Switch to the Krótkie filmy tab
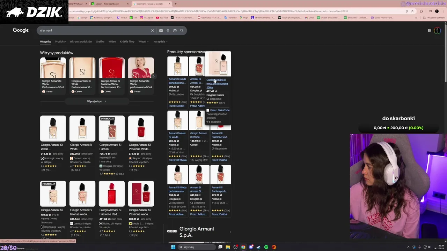The width and height of the screenshot is (447, 251). point(127,41)
